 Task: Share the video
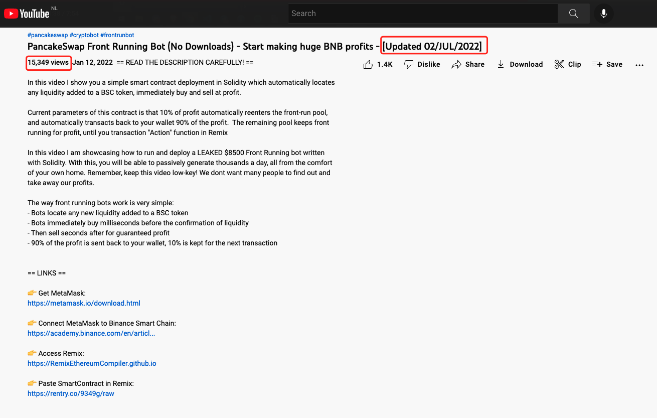(468, 64)
